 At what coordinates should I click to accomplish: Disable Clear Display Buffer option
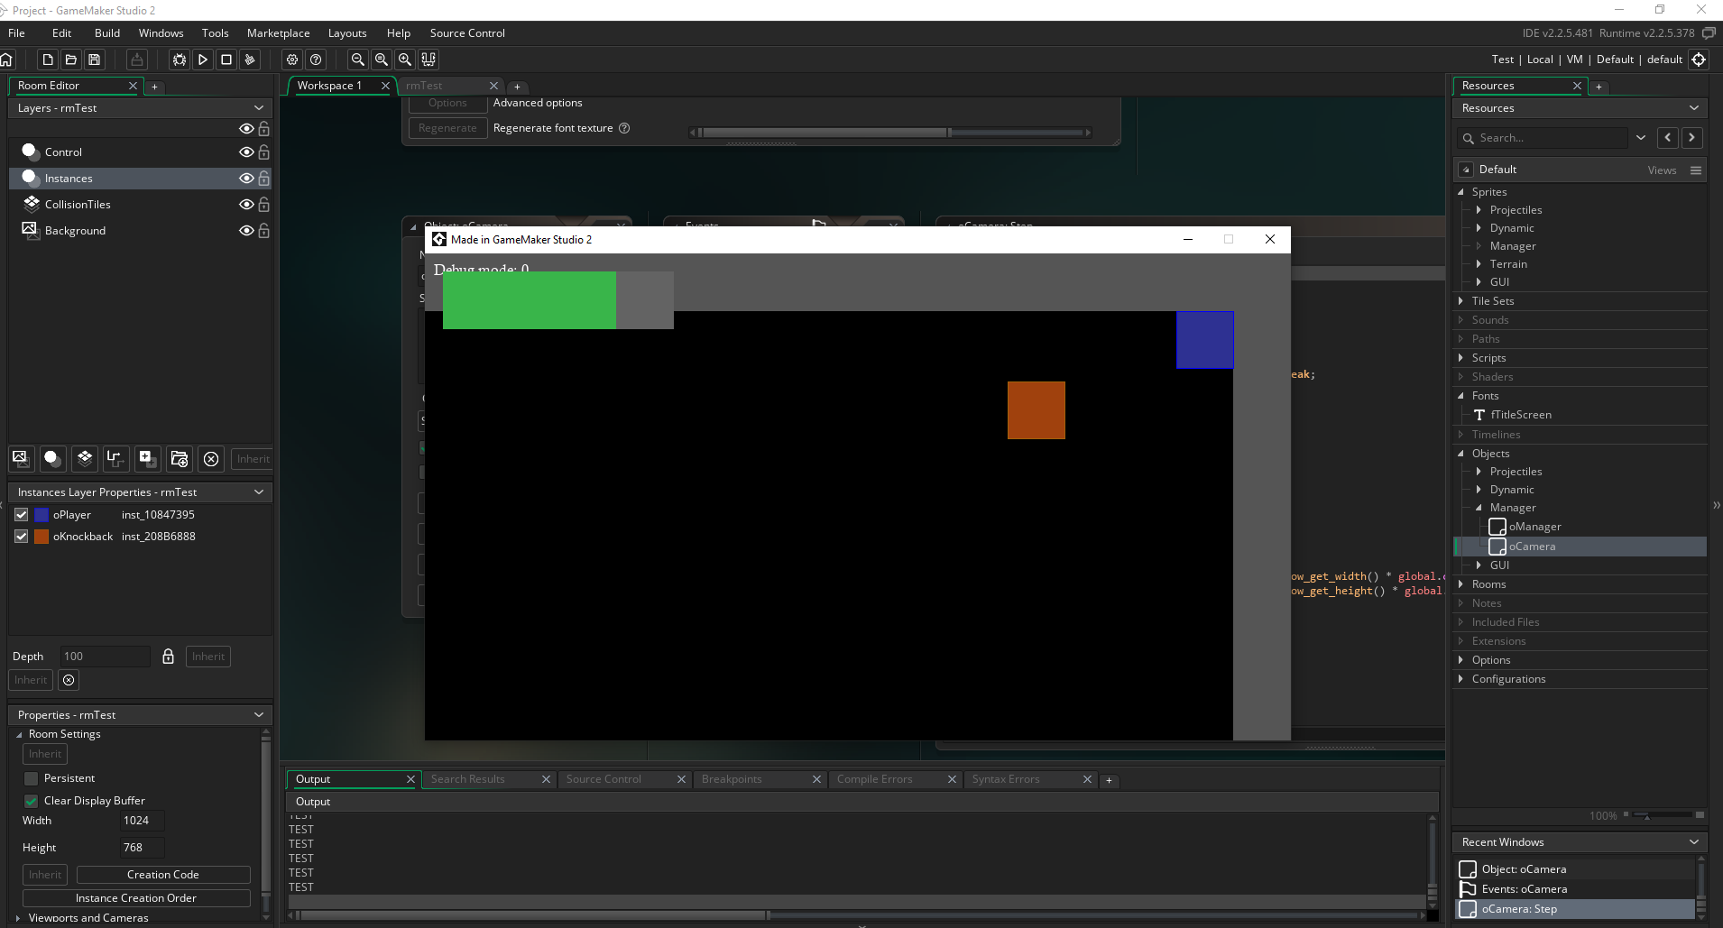pyautogui.click(x=32, y=801)
